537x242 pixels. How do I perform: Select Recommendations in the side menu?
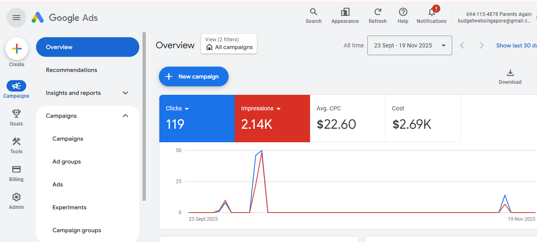(72, 70)
